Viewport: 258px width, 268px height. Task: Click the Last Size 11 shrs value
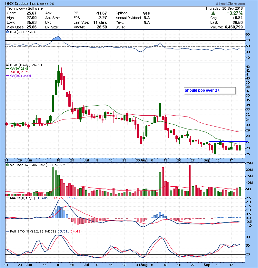click(100, 22)
